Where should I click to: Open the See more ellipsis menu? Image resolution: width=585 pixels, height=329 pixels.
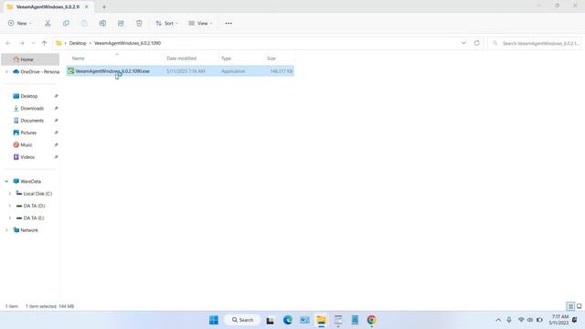pyautogui.click(x=229, y=23)
